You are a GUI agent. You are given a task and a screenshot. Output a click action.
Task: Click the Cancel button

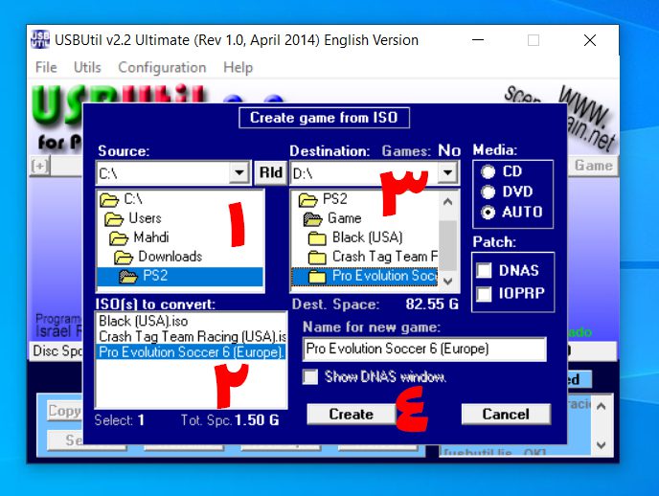point(506,414)
